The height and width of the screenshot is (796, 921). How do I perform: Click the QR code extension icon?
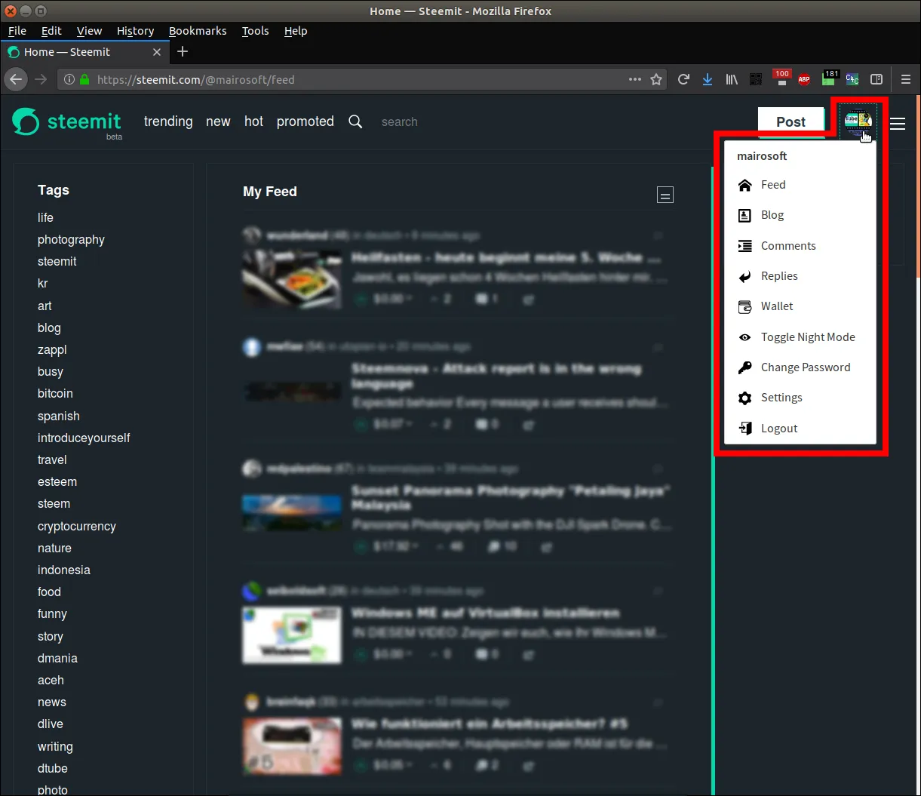pos(756,79)
